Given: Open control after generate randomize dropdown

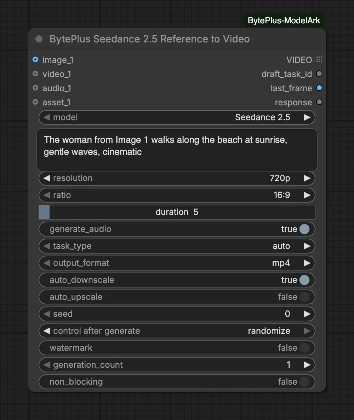Looking at the screenshot, I should (177, 331).
